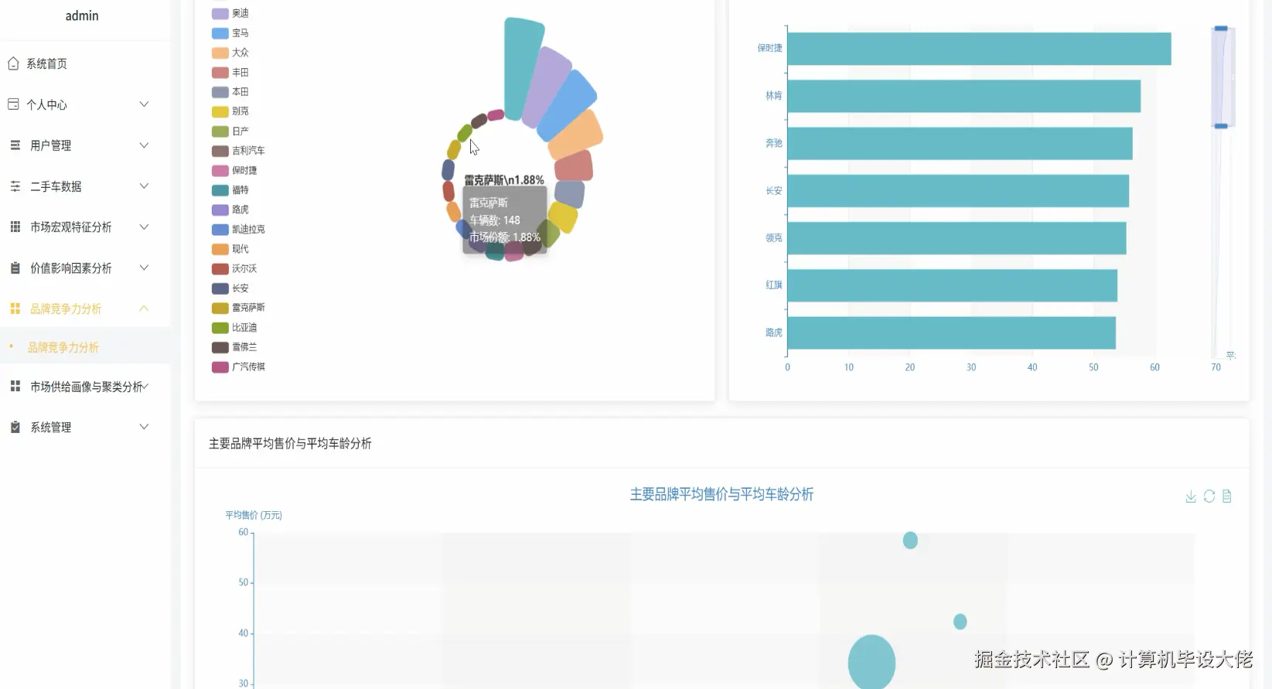Viewport: 1272px width, 689px height.
Task: Click the largest bubble in the scatter chart
Action: 871,662
